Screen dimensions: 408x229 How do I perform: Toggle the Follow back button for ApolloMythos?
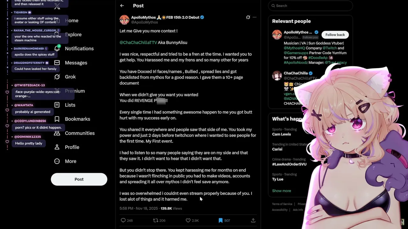tap(335, 35)
